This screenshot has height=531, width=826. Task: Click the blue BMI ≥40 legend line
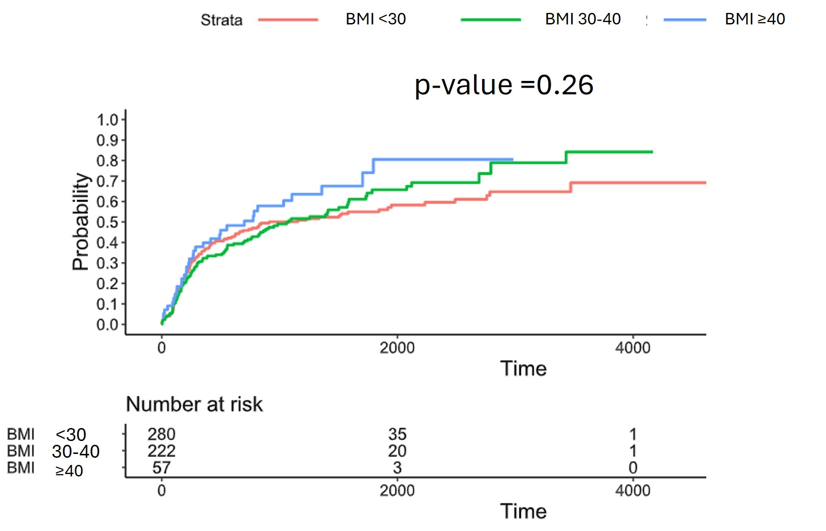point(685,20)
